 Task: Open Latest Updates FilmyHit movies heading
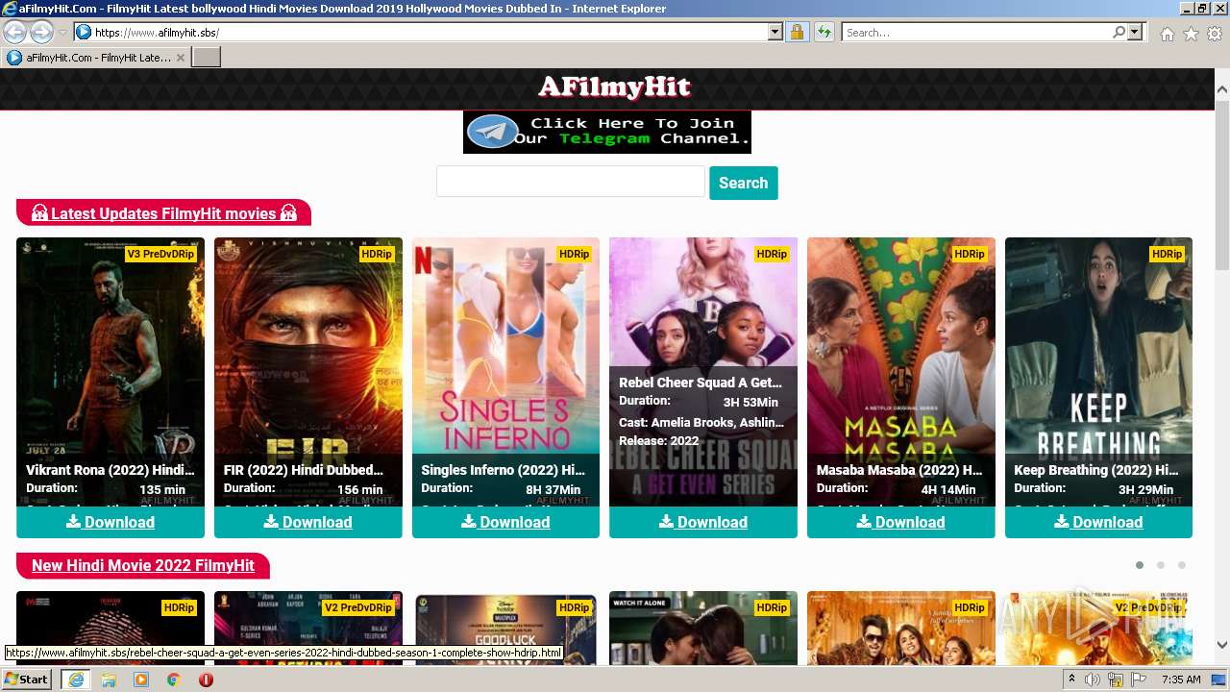tap(163, 213)
